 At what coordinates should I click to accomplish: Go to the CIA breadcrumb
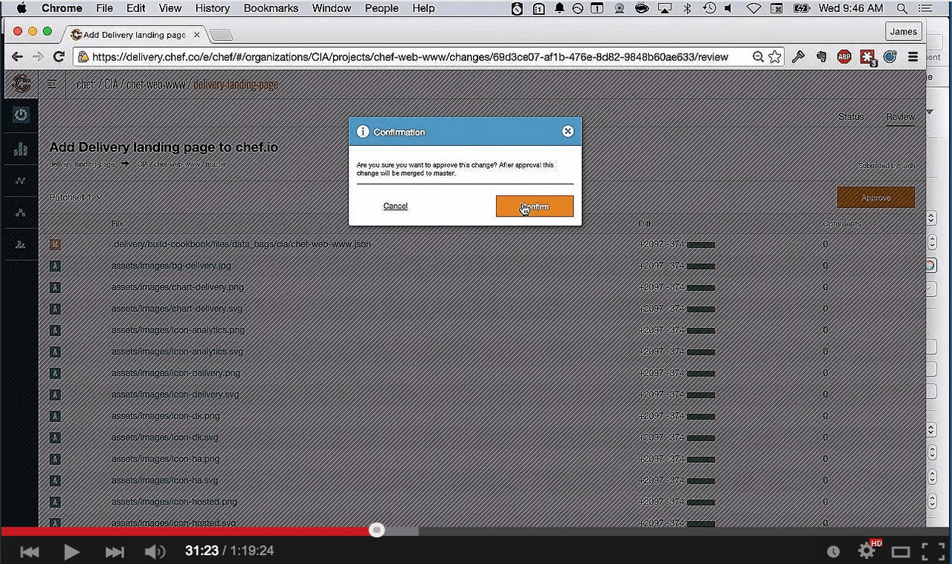point(111,84)
